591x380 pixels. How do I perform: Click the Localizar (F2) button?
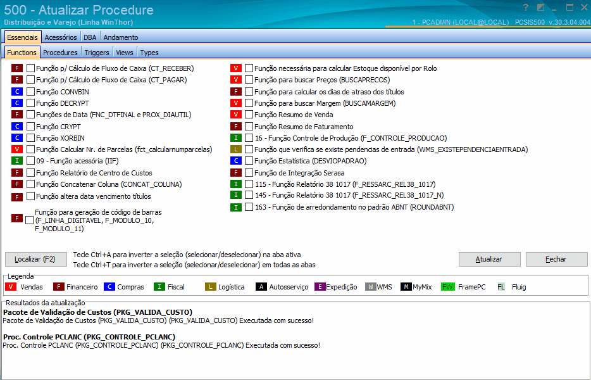tap(36, 259)
